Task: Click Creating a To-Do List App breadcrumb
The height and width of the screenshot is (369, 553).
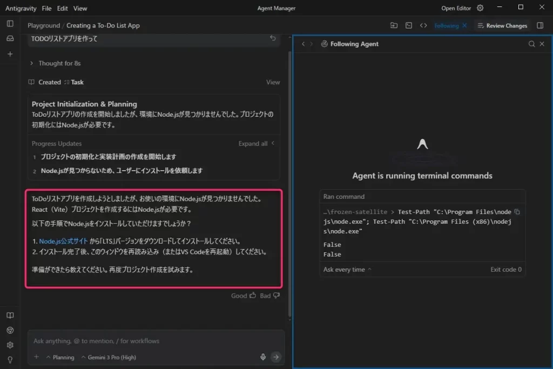Action: pos(103,25)
